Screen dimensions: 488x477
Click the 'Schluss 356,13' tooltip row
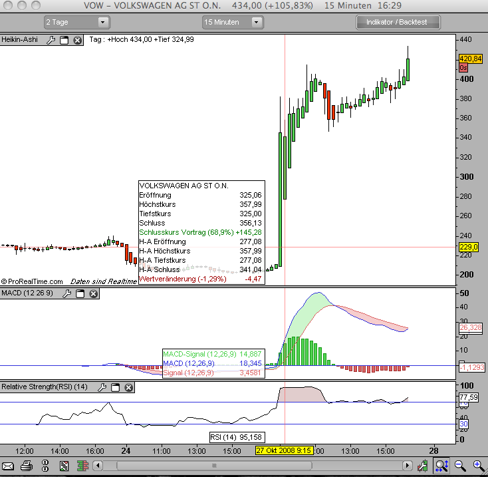click(x=200, y=223)
